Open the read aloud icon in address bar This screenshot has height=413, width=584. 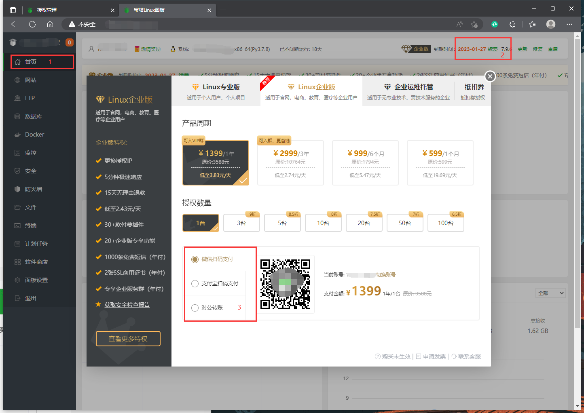pos(459,24)
